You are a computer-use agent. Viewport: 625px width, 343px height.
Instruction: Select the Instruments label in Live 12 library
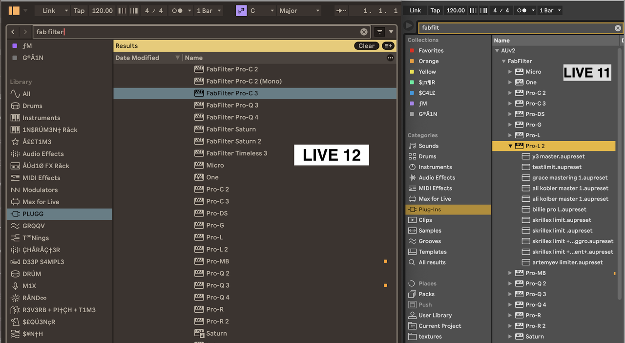(x=42, y=118)
